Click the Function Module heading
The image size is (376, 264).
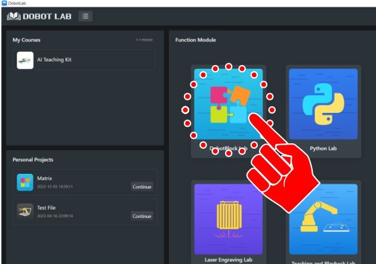click(195, 40)
